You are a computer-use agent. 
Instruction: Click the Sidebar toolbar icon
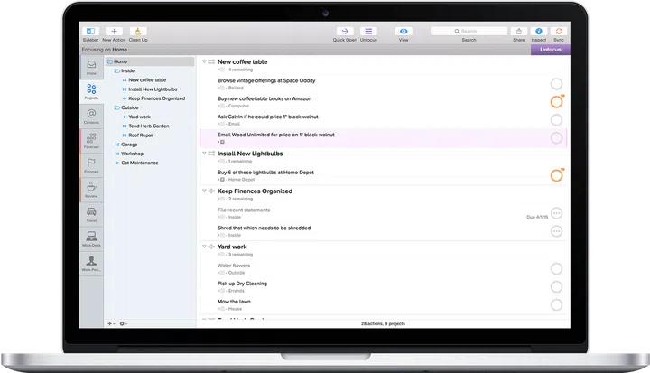pyautogui.click(x=89, y=31)
